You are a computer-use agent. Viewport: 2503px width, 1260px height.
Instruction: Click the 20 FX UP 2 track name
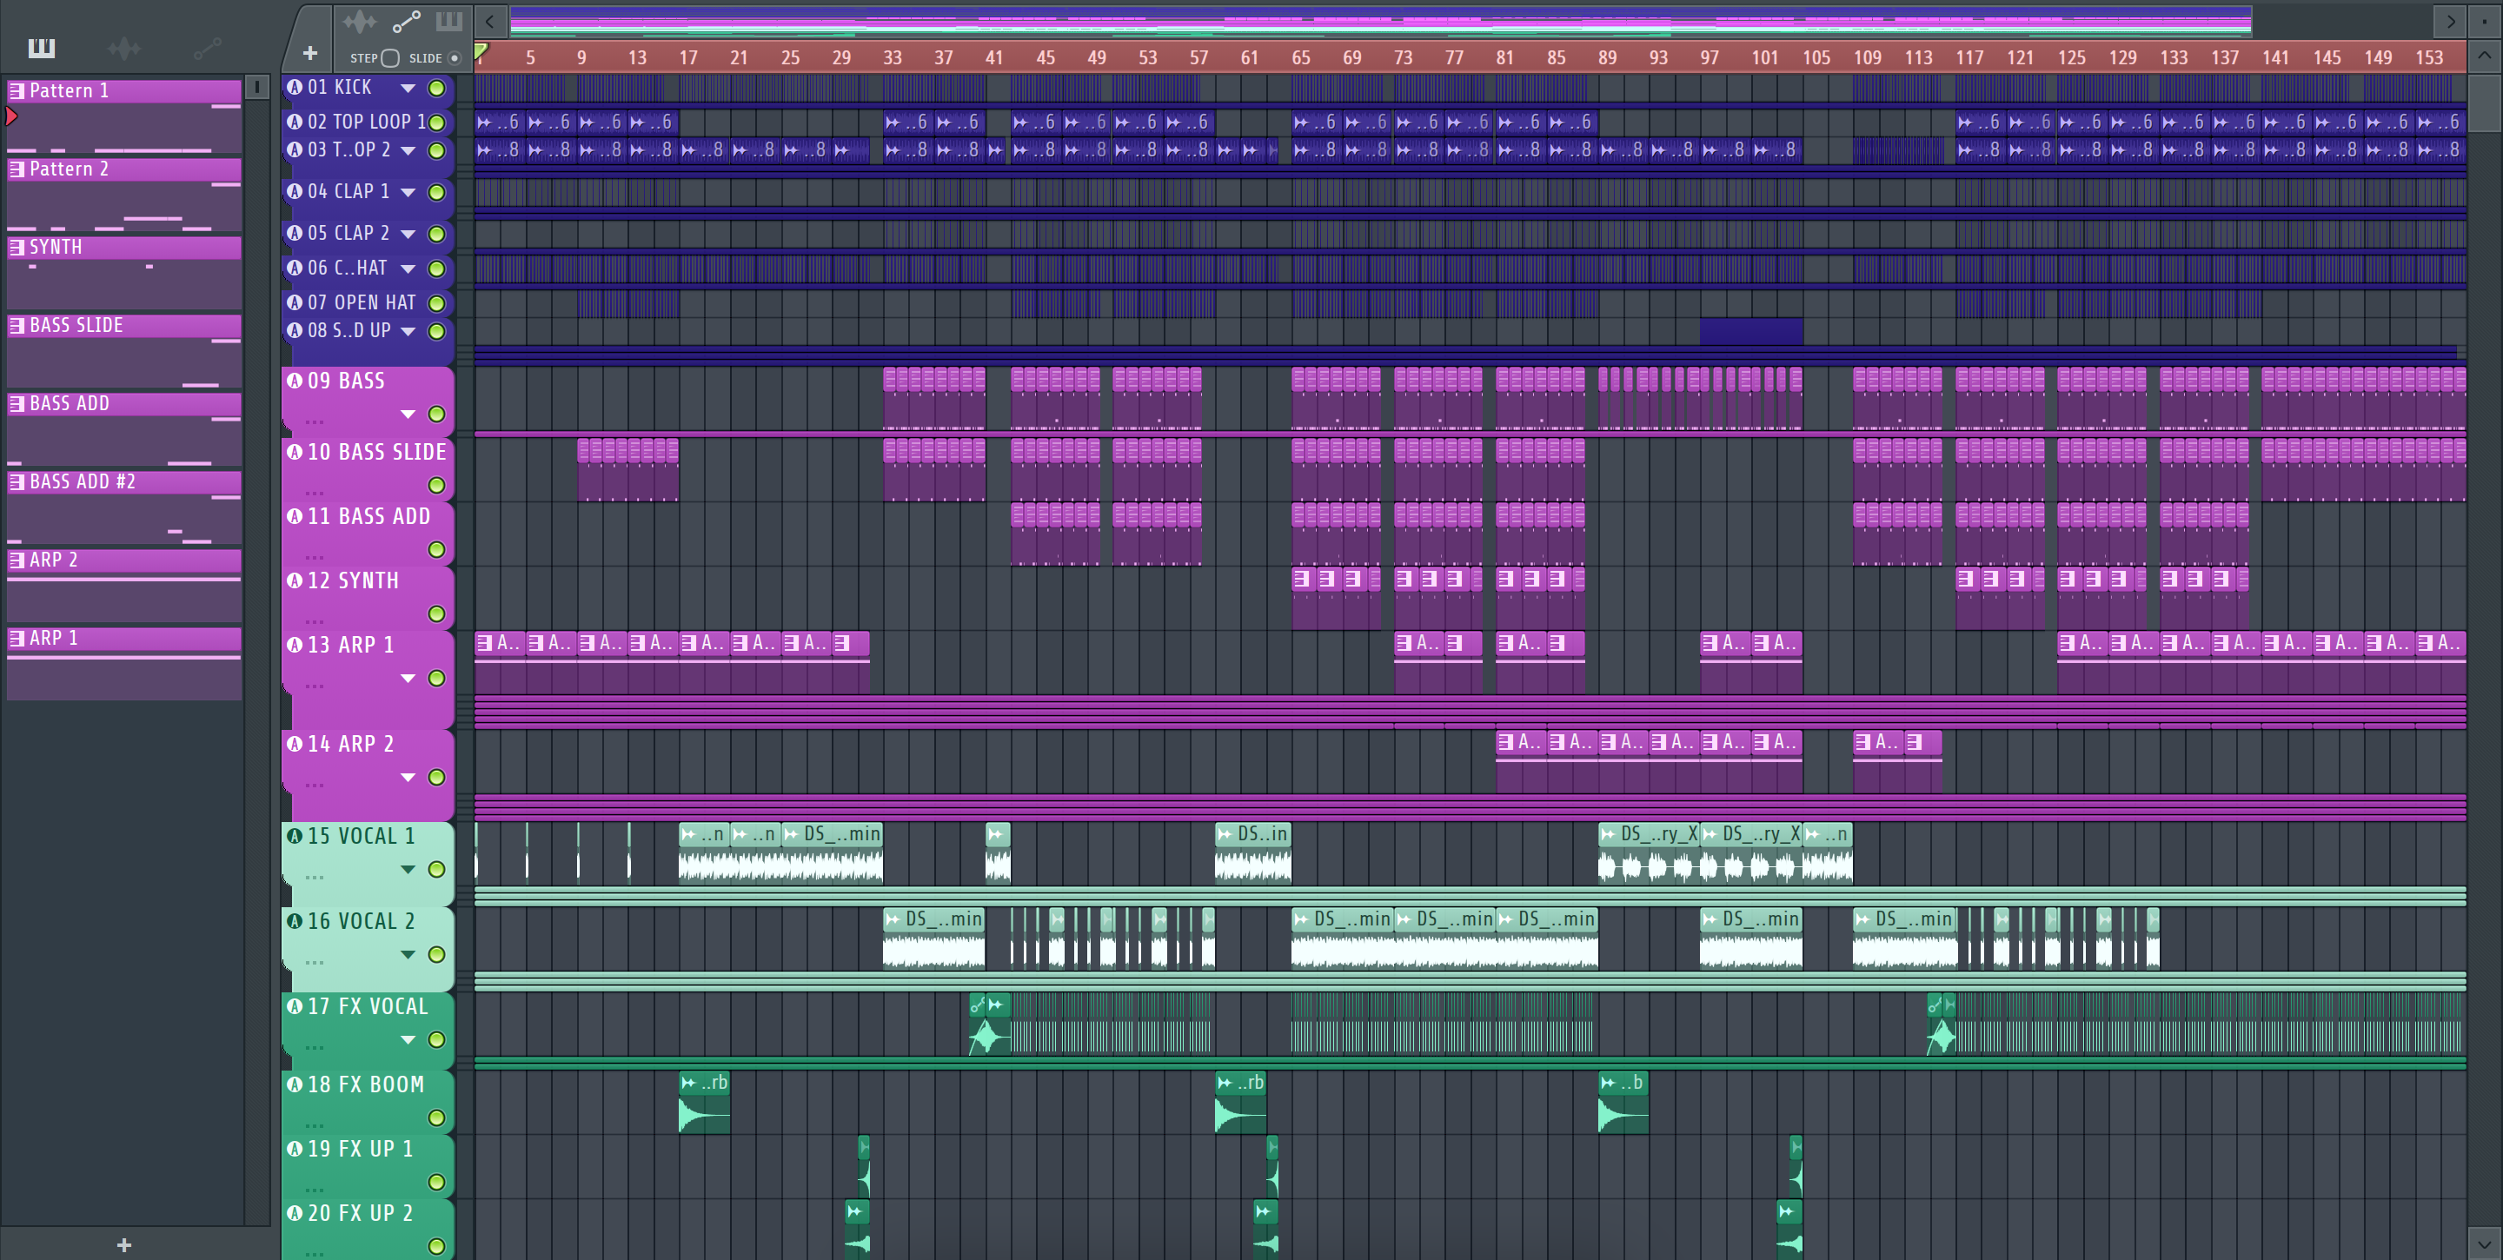[361, 1212]
